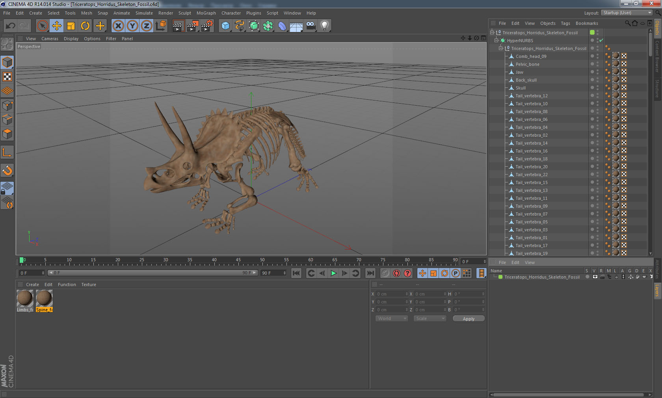The width and height of the screenshot is (662, 398).
Task: Click the end frame 90 F field stepper
Action: point(285,273)
